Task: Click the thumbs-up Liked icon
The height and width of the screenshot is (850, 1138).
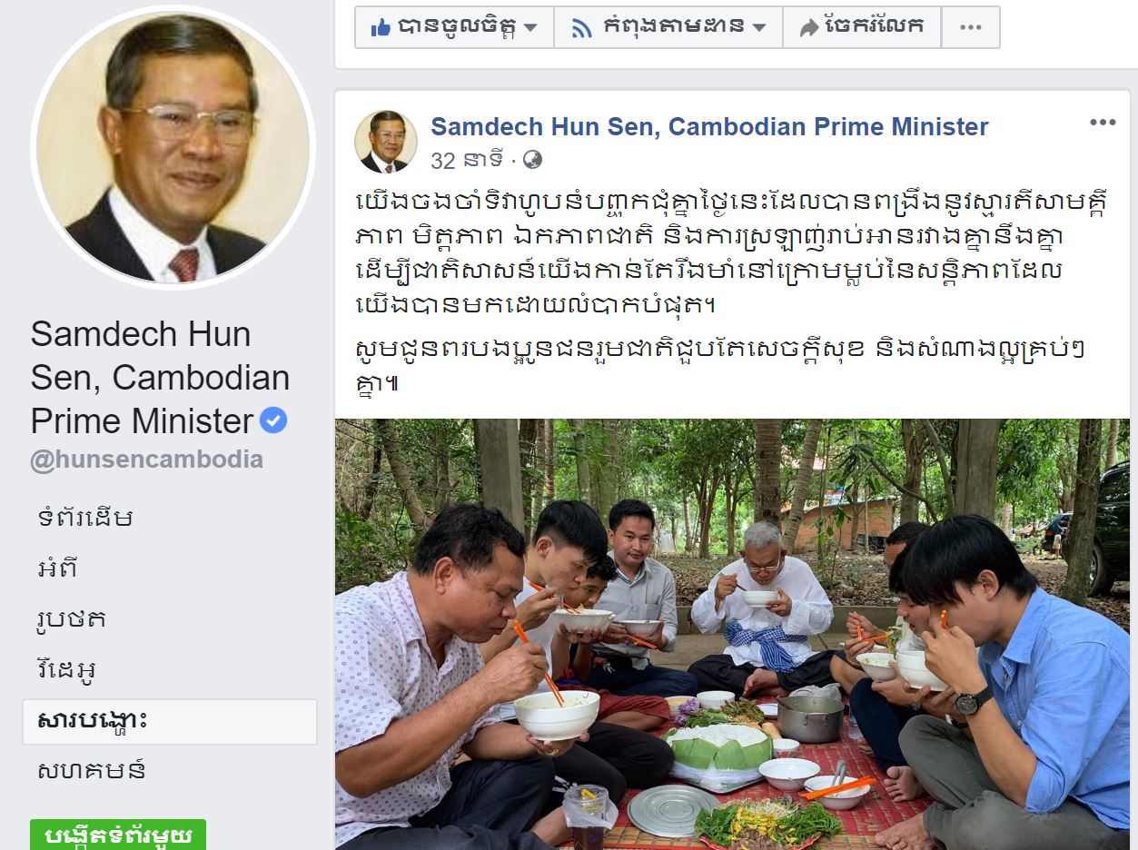Action: point(381,27)
